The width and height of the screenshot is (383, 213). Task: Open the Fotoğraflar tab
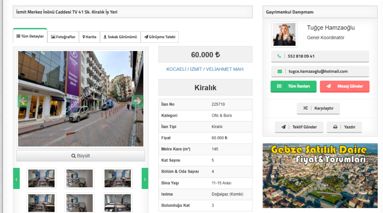tap(63, 37)
